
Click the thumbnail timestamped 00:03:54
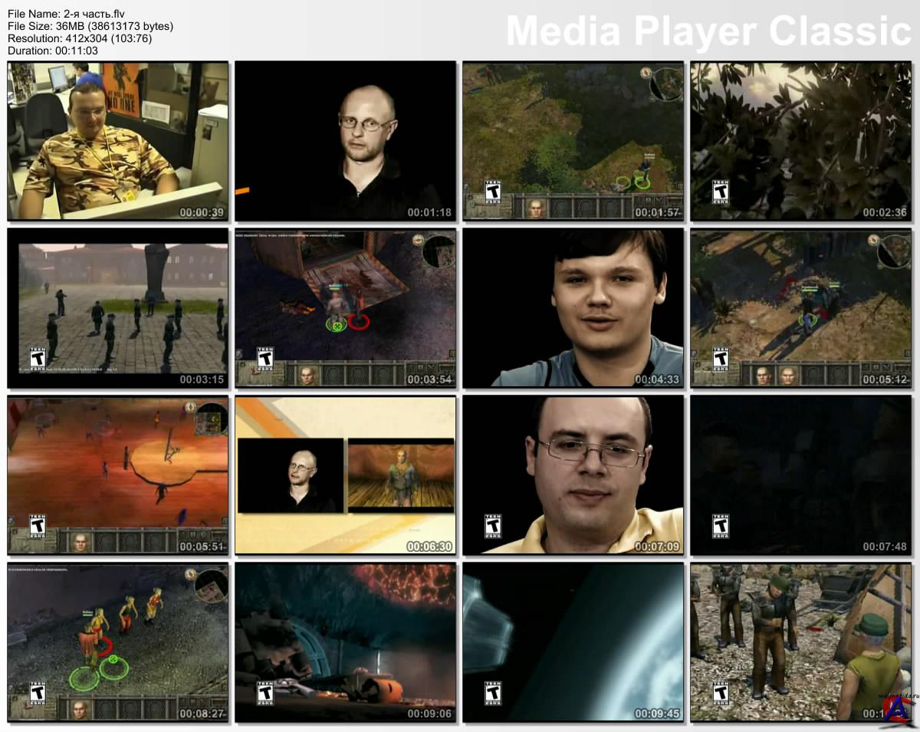(345, 308)
